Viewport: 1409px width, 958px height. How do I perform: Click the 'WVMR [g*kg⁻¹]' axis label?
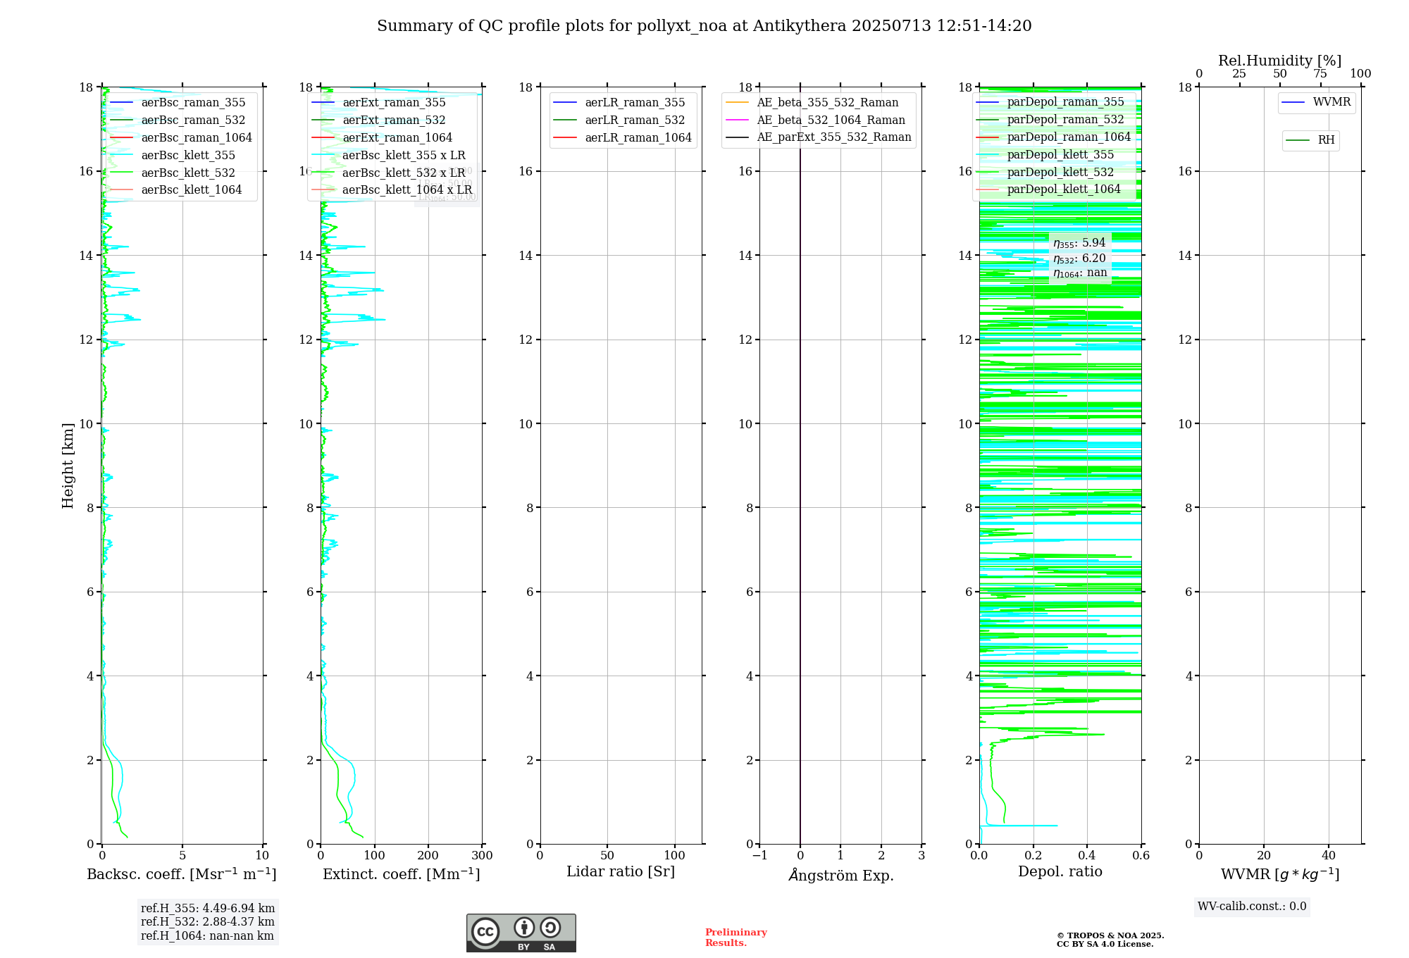[1280, 874]
